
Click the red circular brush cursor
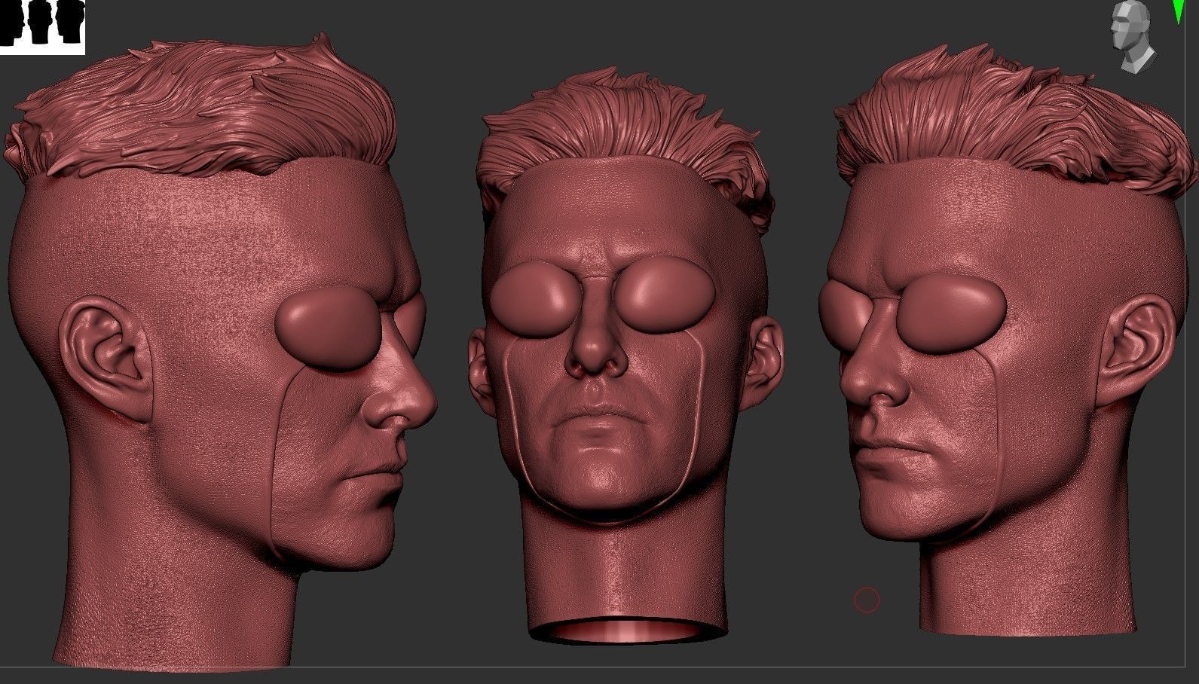coord(867,600)
